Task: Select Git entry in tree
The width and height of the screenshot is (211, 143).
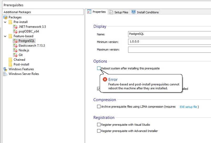Action: (x=20, y=55)
